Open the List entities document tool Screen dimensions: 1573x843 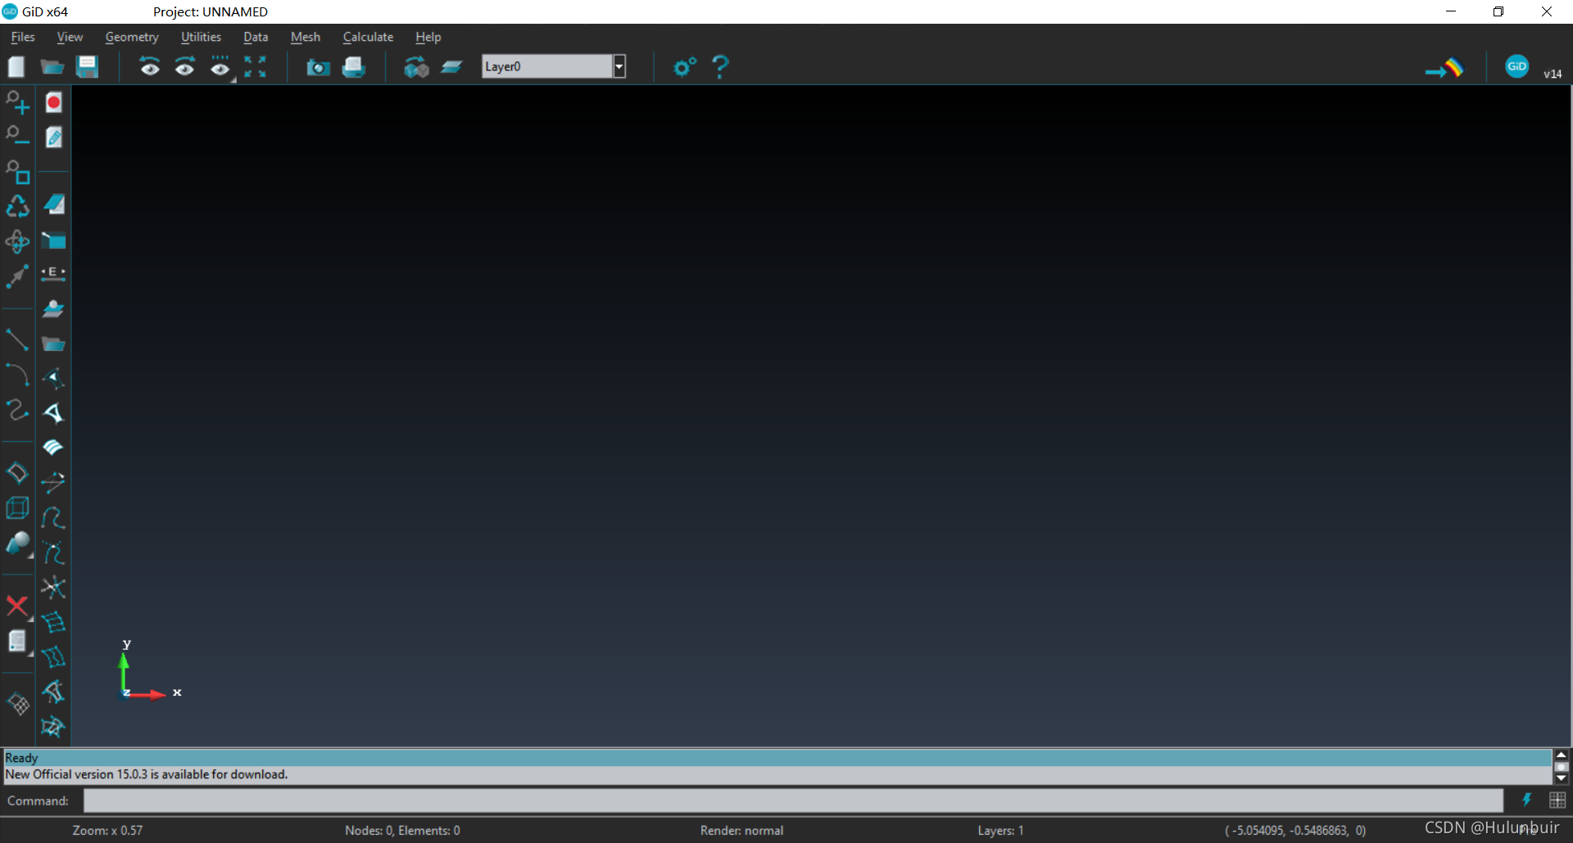click(17, 641)
